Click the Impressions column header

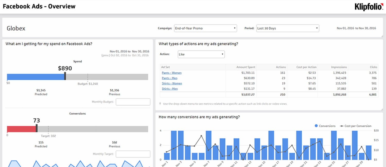(x=339, y=67)
